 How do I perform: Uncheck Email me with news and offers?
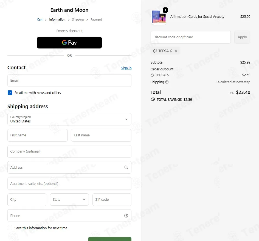[x=10, y=93]
